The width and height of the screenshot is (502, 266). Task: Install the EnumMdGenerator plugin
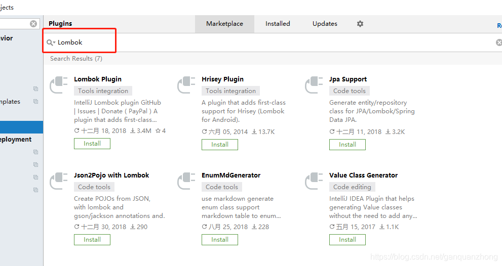(x=220, y=240)
